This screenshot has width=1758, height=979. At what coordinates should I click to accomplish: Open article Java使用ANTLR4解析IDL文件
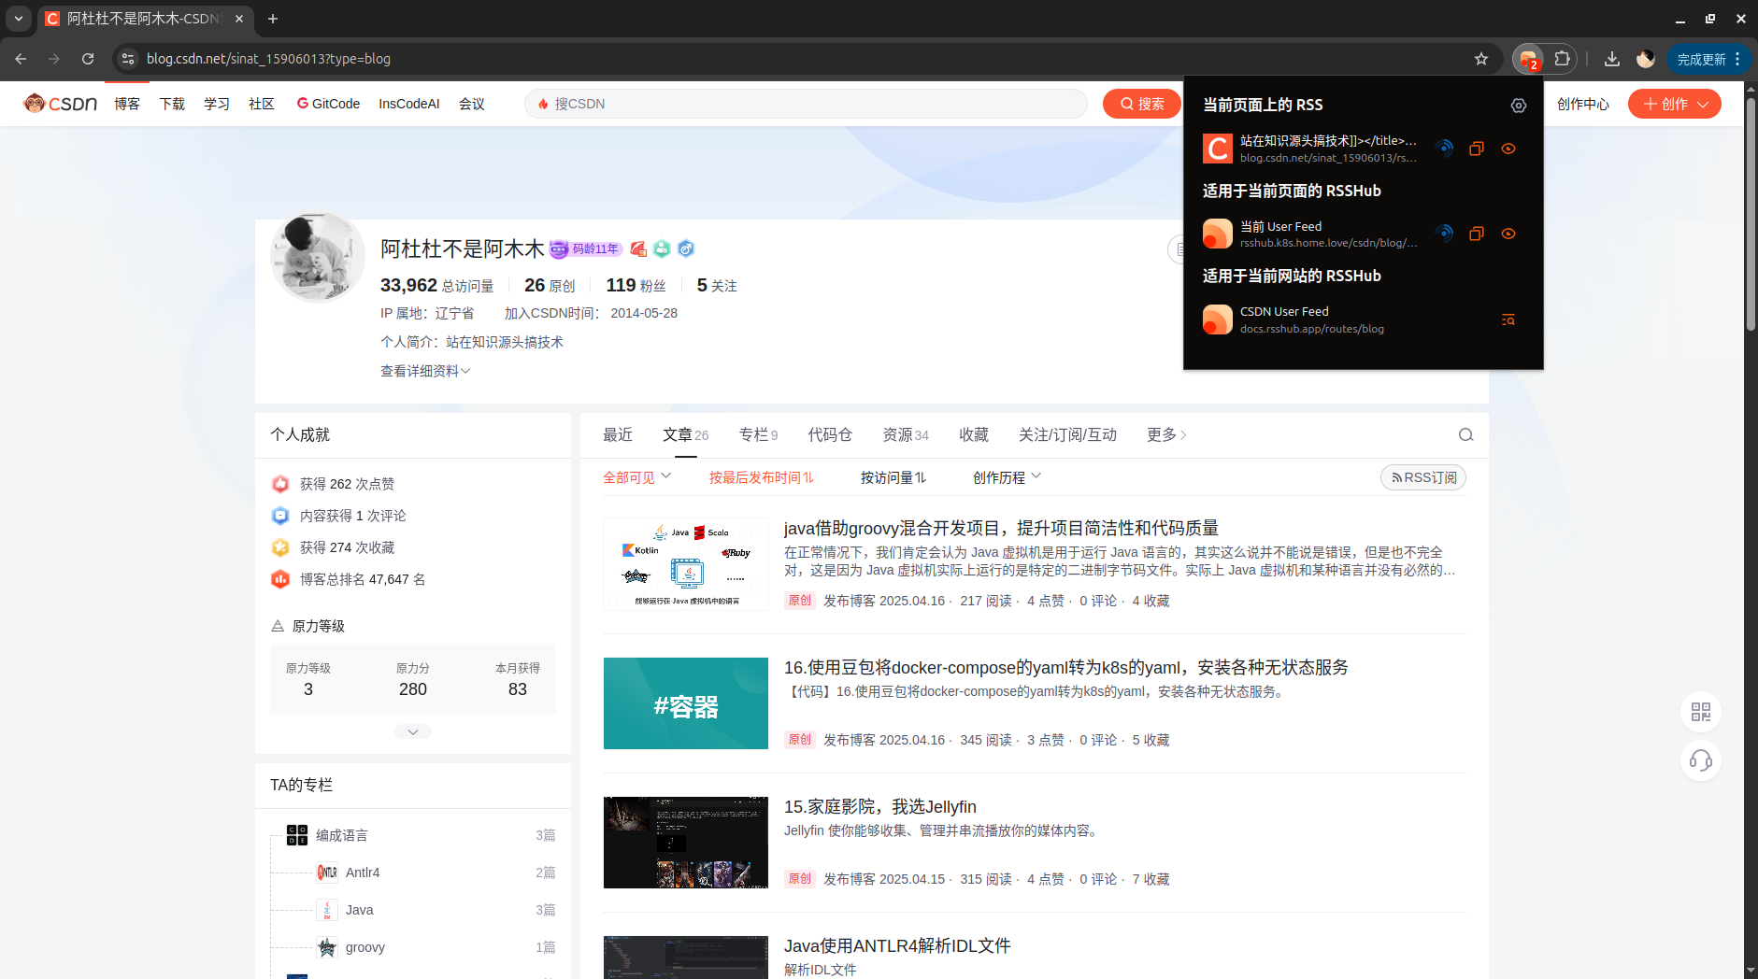(x=897, y=945)
